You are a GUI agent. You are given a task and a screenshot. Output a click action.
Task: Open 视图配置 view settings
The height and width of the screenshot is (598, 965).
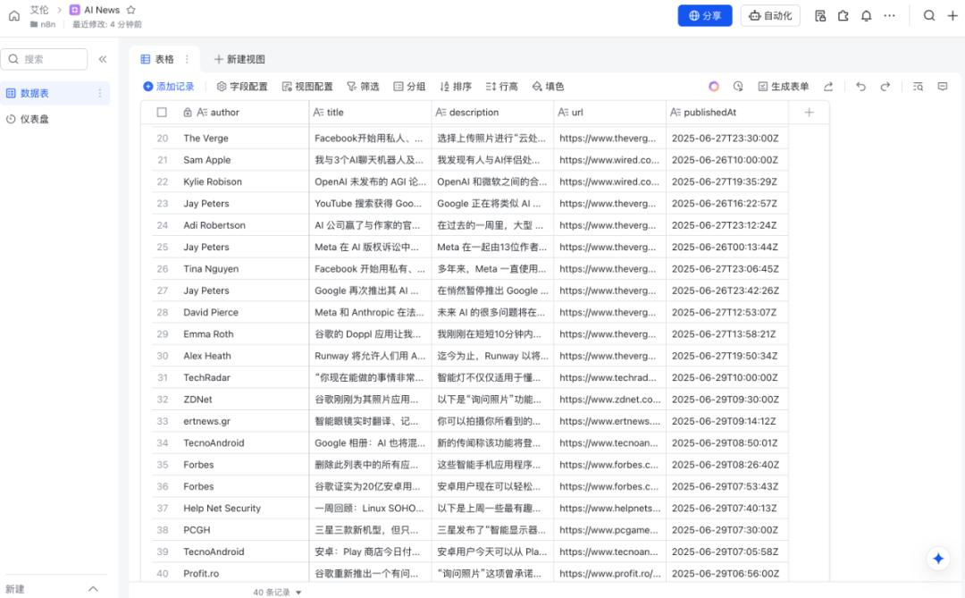[x=307, y=86]
